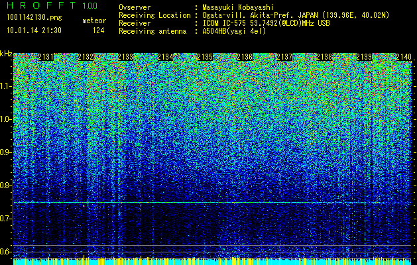Image resolution: width=417 pixels, height=265 pixels.
Task: Click the kHz axis unit label
Action: pyautogui.click(x=6, y=54)
